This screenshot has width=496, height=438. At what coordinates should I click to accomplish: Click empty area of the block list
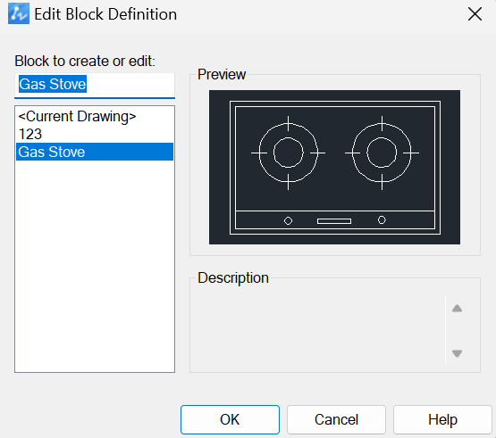click(x=95, y=265)
